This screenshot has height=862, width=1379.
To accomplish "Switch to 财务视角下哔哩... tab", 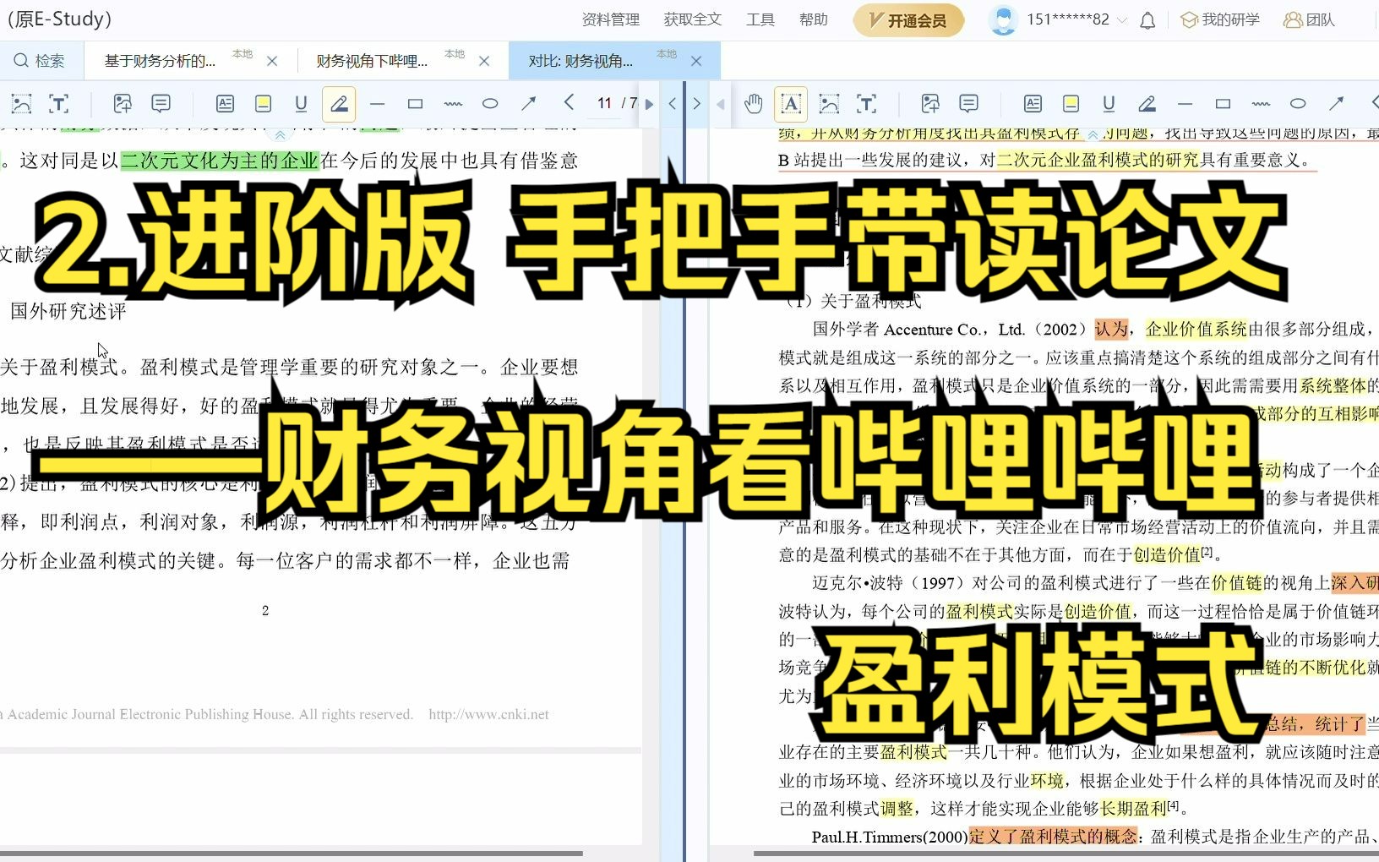I will (372, 61).
